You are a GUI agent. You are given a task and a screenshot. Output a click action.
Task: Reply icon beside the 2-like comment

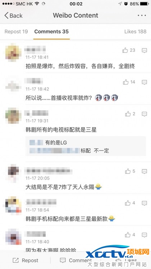point(145,114)
